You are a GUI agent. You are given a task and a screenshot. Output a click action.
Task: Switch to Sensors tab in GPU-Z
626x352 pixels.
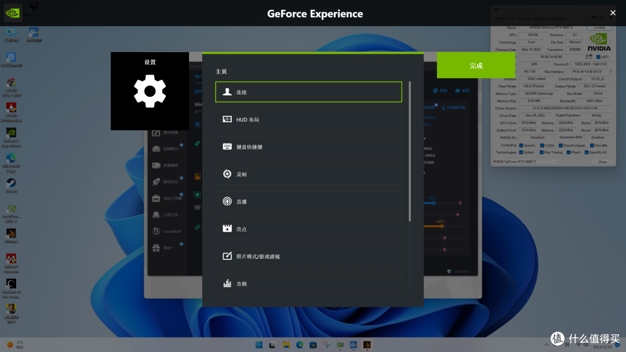point(524,19)
